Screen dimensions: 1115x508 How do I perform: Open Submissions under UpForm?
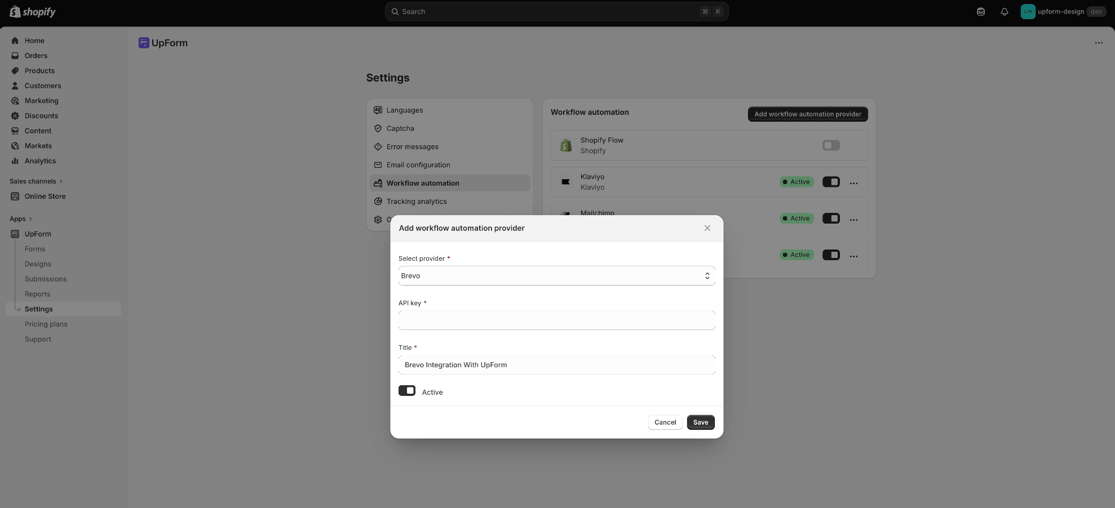(x=46, y=279)
